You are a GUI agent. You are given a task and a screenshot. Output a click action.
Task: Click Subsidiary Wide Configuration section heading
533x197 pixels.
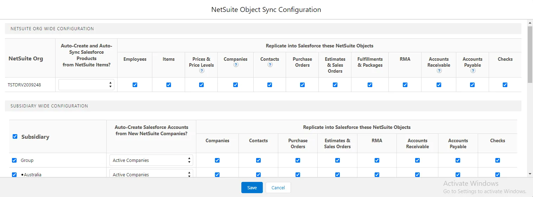point(49,106)
